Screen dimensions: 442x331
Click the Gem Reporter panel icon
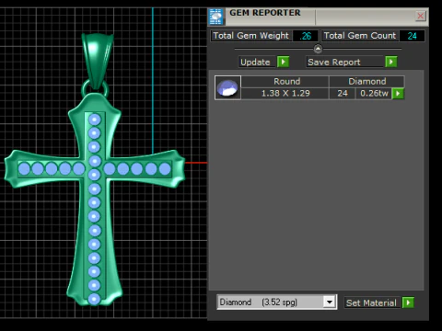(x=215, y=17)
